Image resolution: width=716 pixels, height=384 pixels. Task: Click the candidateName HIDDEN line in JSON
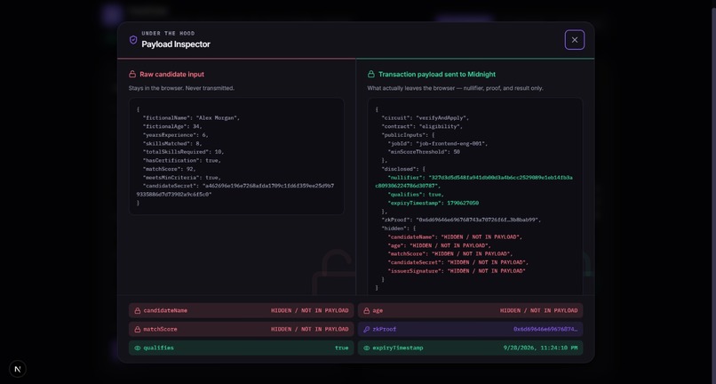pyautogui.click(x=455, y=236)
